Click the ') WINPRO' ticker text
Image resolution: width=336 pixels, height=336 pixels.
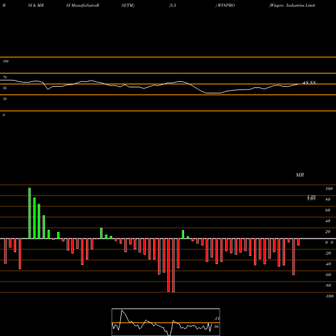[225, 5]
